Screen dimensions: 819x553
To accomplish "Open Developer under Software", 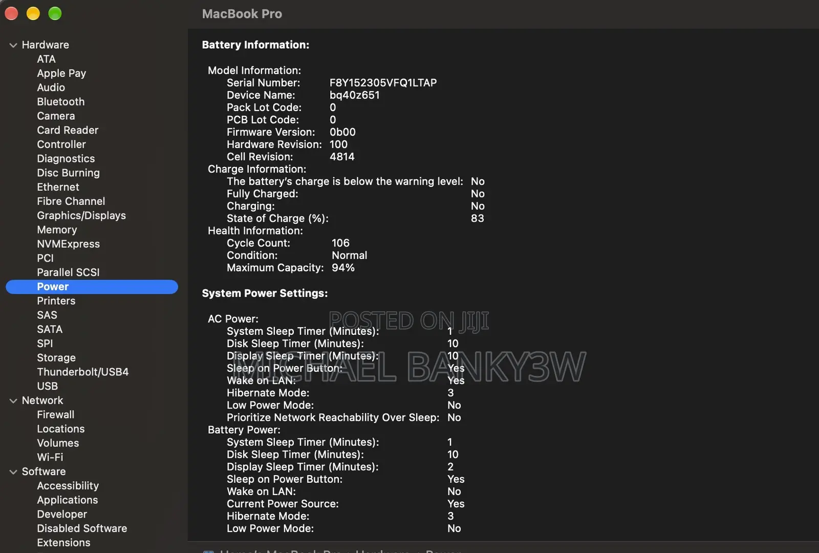I will click(x=62, y=514).
